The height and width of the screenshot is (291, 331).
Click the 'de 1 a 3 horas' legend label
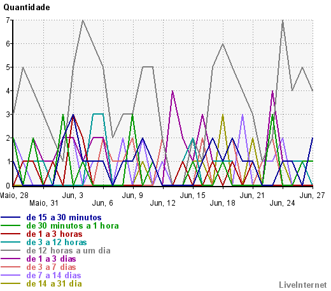(54, 234)
